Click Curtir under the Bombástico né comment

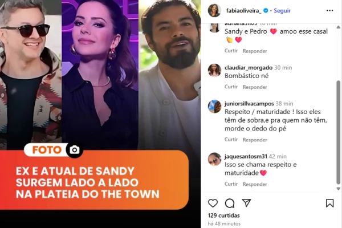231,87
